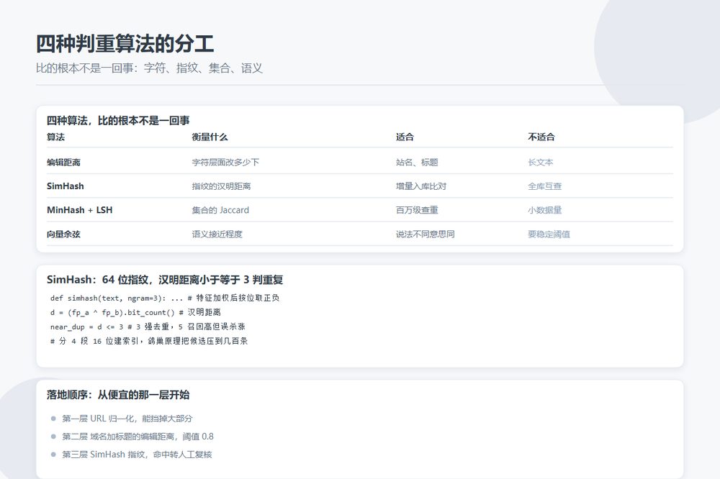
Task: Select the 向量余弦 row label
Action: point(63,234)
